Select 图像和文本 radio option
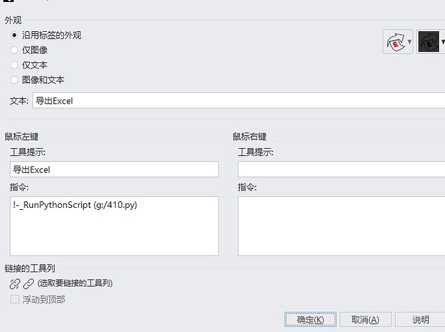The height and width of the screenshot is (332, 445). [x=14, y=80]
